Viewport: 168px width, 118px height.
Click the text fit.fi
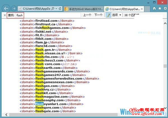pyautogui.click(x=39, y=35)
